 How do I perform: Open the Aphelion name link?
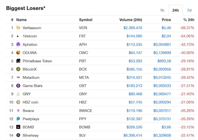point(30,45)
